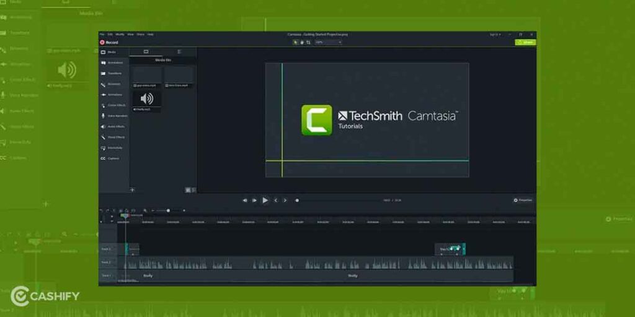The image size is (635, 317).
Task: Open the Transitions sidebar section
Action: [x=114, y=73]
